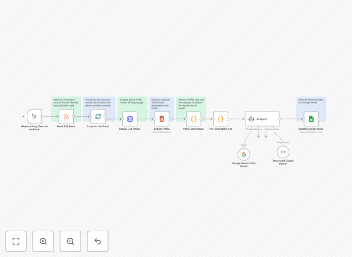352x257 pixels.
Task: Select the Loop for Job Posts node
Action: (x=98, y=117)
